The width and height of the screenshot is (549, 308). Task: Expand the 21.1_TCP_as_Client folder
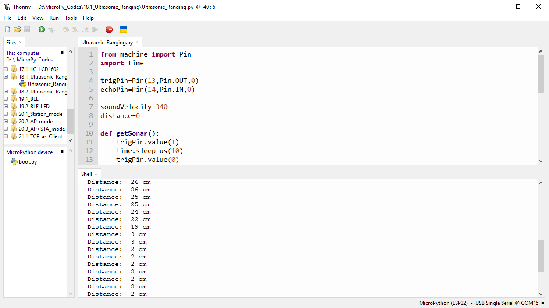[6, 136]
